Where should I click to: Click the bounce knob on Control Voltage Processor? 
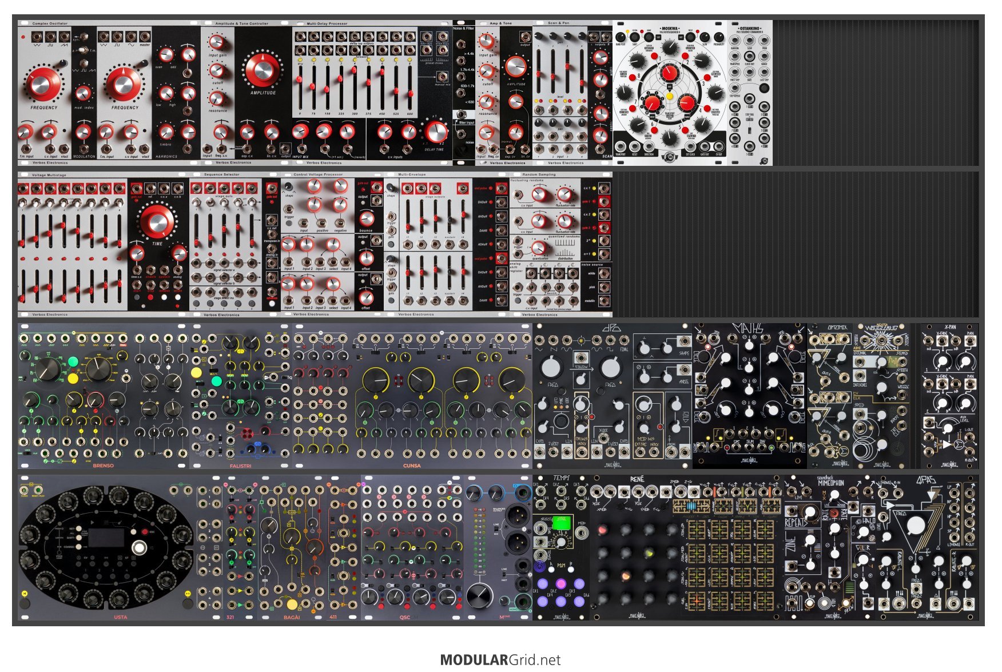(x=366, y=219)
